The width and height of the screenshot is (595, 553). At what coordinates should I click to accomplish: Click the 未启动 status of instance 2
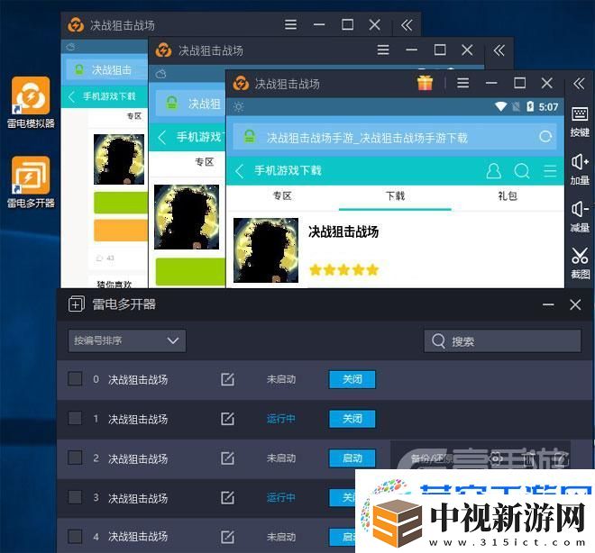[280, 458]
